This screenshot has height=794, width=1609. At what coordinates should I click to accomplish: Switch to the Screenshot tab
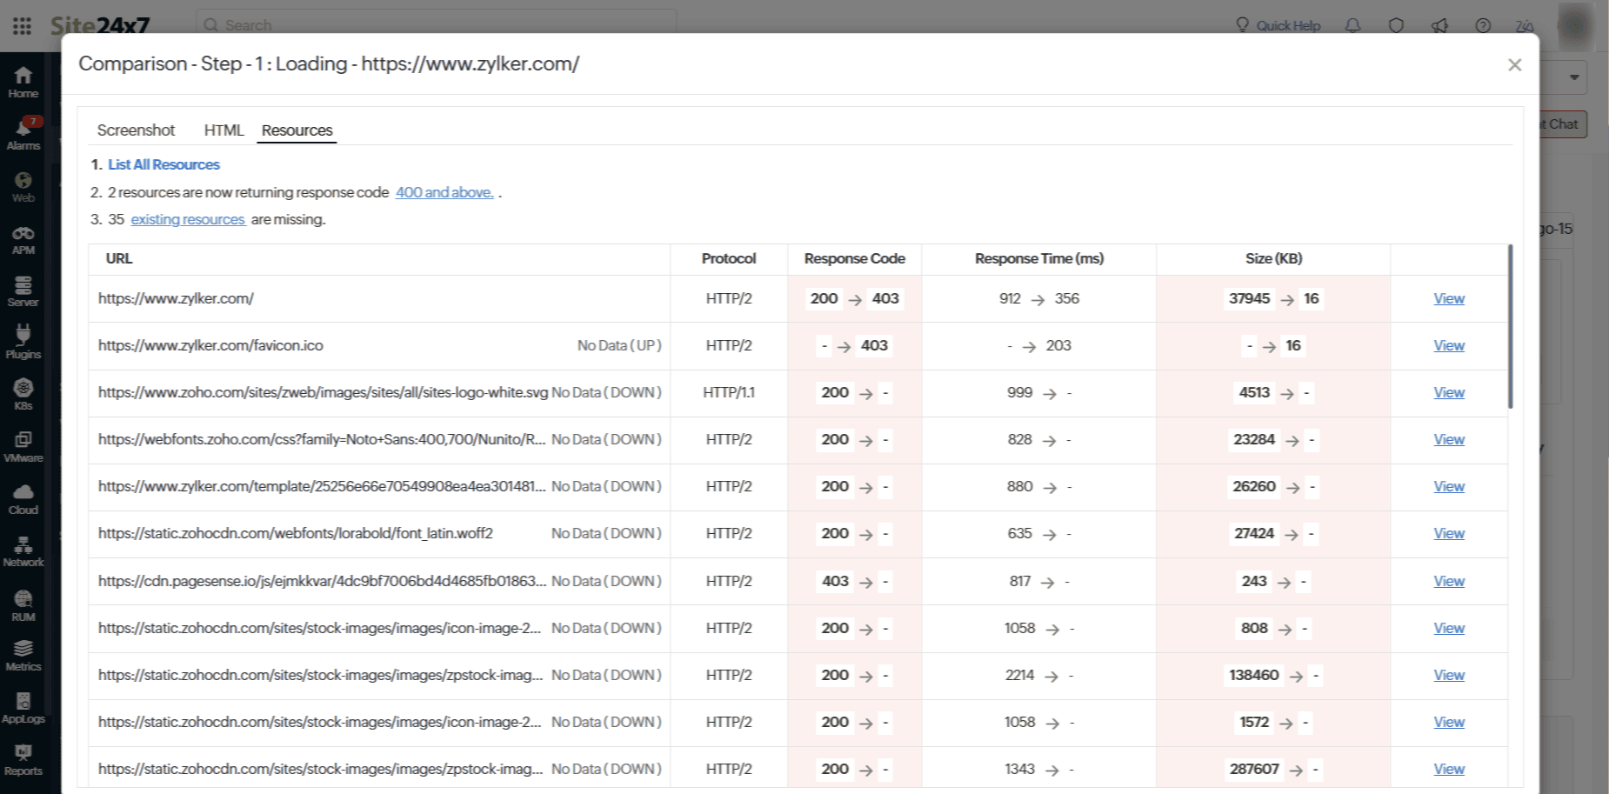136,130
